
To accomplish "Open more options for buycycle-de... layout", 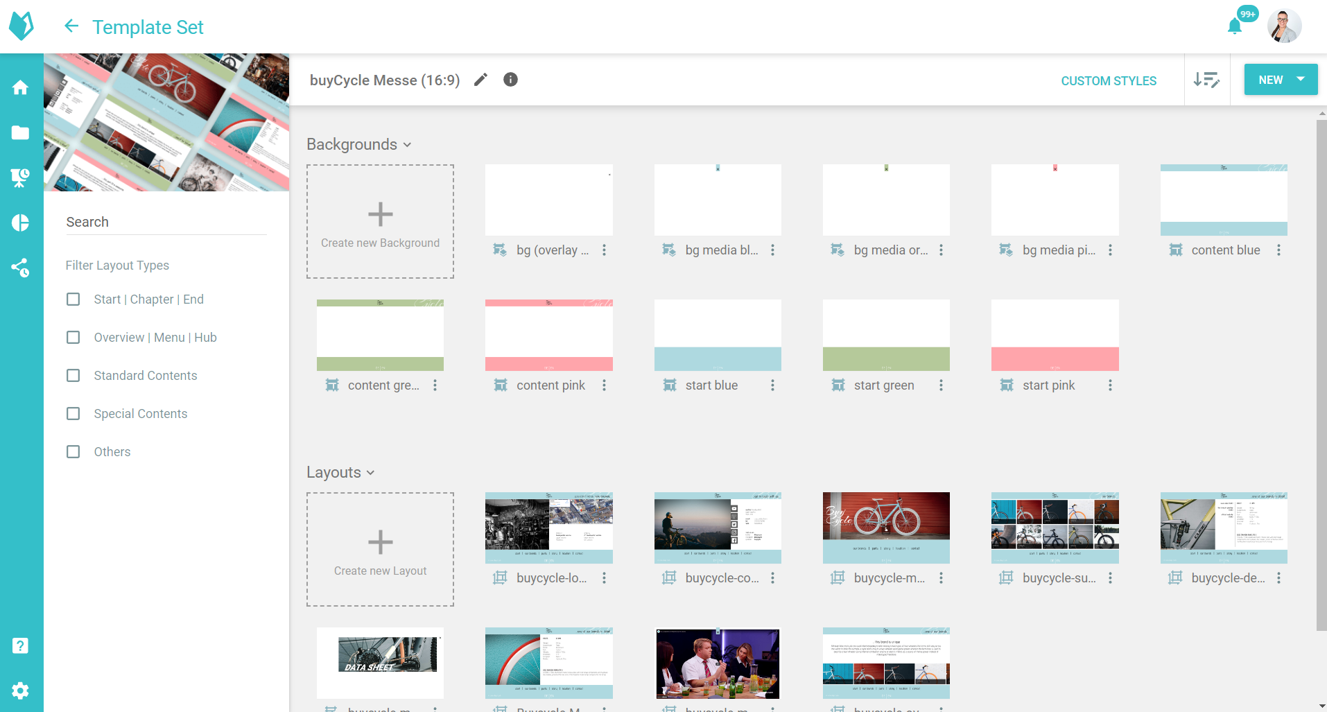I will pos(1278,578).
